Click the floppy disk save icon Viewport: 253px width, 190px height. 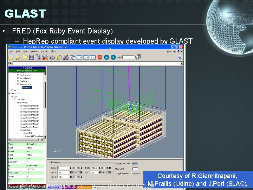point(31,57)
